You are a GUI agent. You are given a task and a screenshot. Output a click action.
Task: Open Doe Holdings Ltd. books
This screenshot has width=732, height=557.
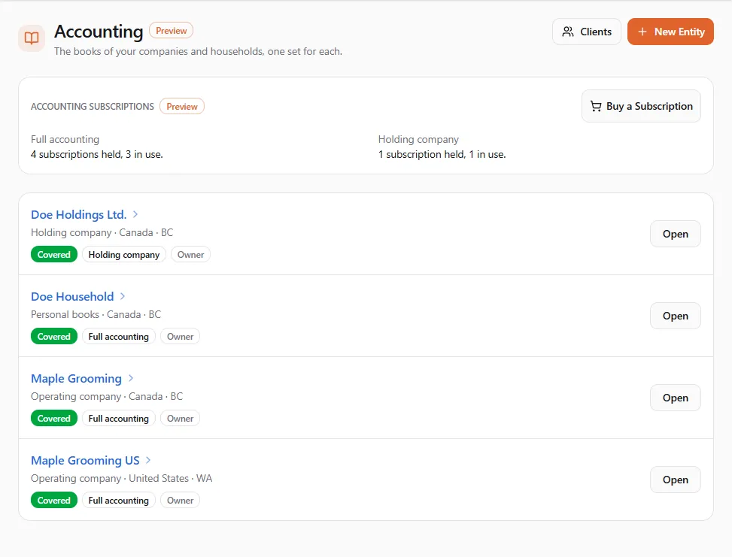[676, 234]
